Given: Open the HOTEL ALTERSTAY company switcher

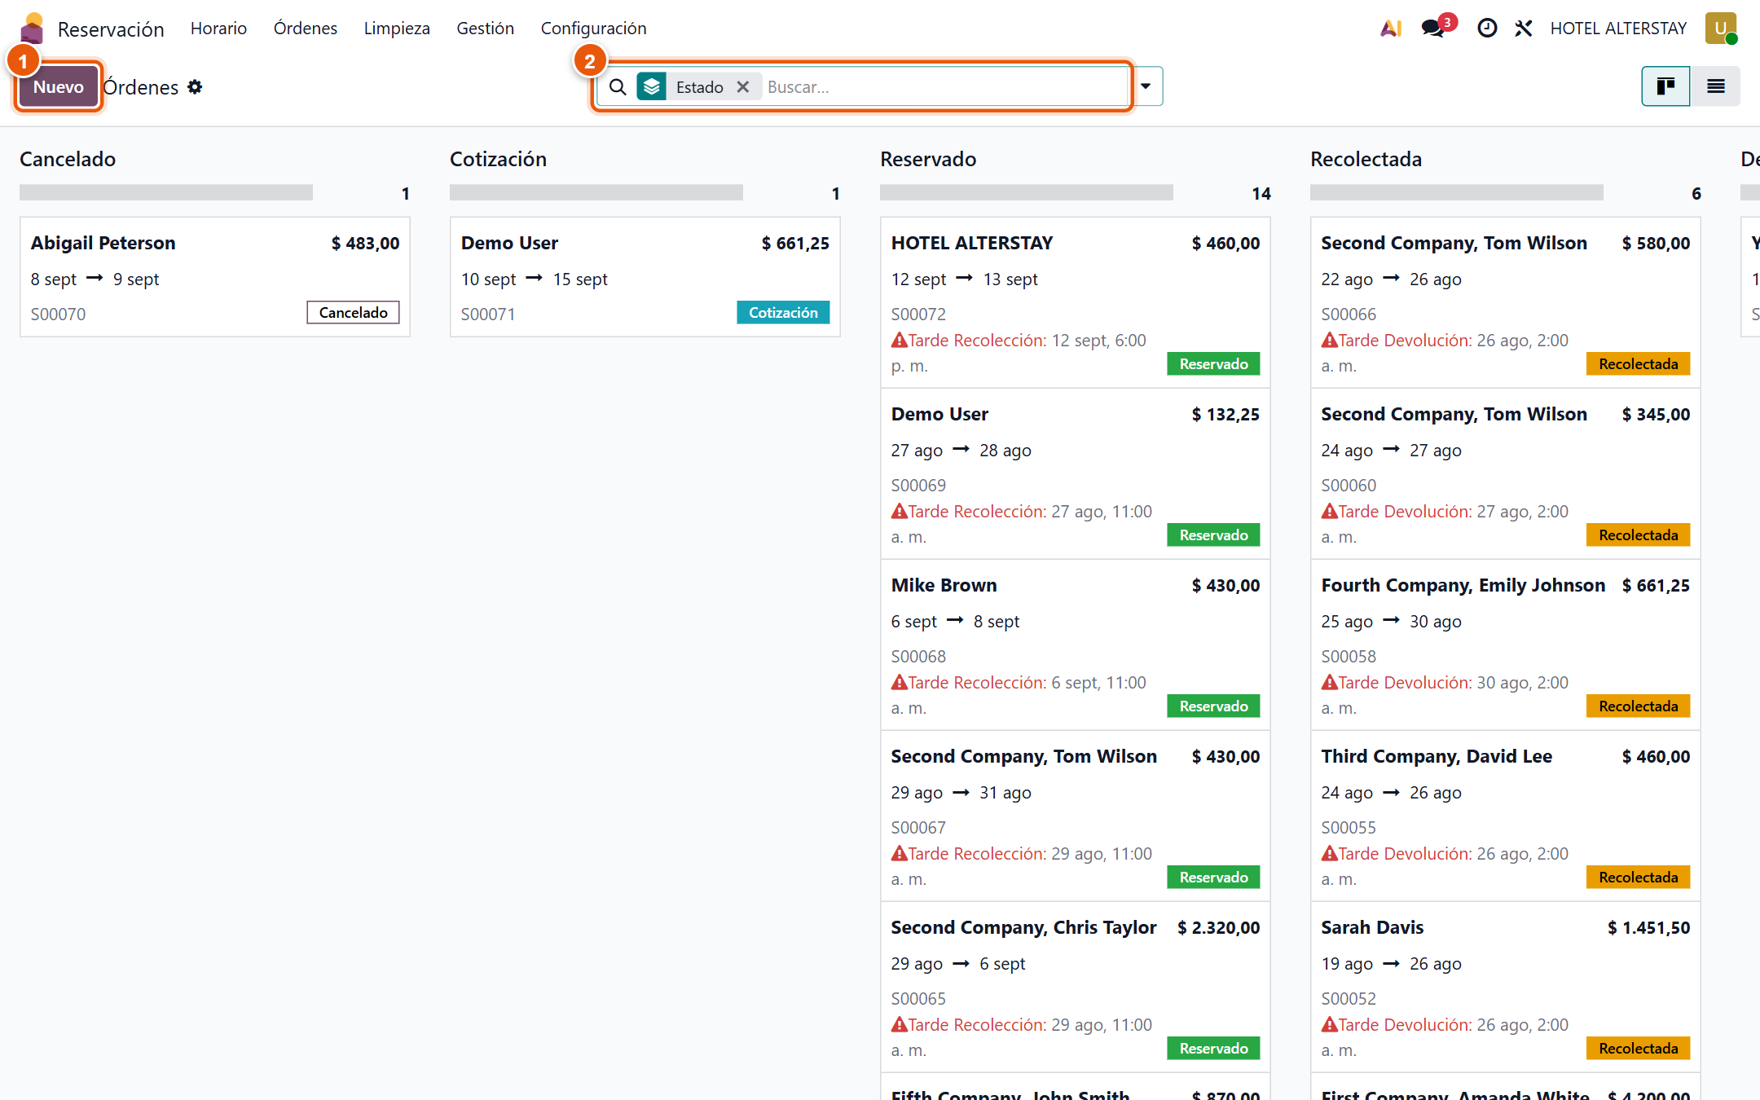Looking at the screenshot, I should click(1618, 29).
